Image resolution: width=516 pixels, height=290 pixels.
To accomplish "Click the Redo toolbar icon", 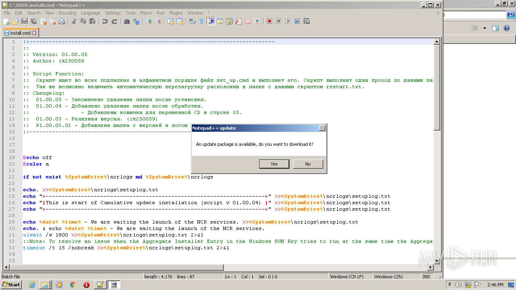I will pos(114,21).
